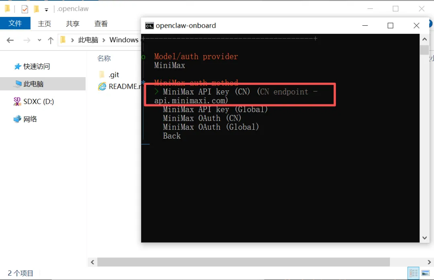The height and width of the screenshot is (280, 434).
Task: Choose the Back option in console
Action: click(172, 136)
